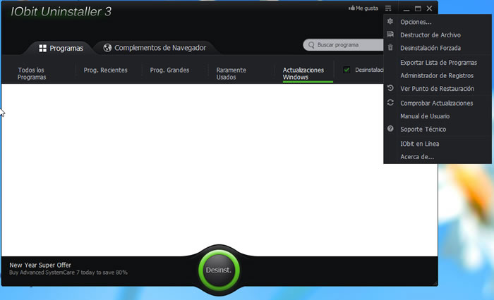Choose Desinstalación Forzada in the menu
494x300 pixels.
tap(430, 48)
